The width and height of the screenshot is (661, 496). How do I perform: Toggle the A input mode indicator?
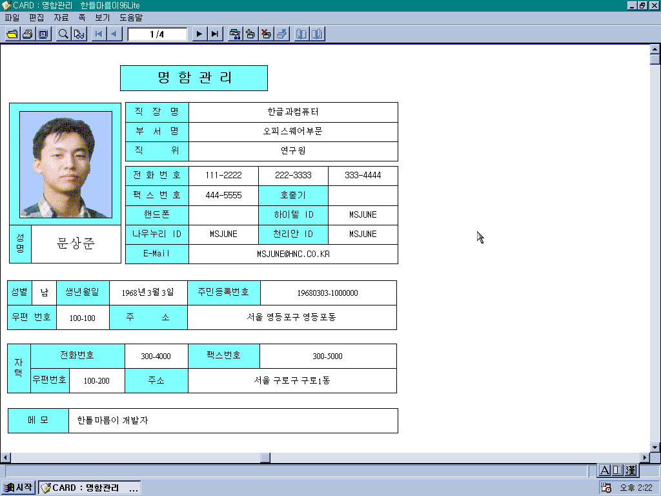coord(604,470)
